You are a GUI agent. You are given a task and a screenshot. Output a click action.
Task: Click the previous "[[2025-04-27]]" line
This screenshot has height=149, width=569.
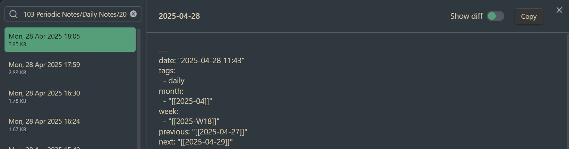203,132
